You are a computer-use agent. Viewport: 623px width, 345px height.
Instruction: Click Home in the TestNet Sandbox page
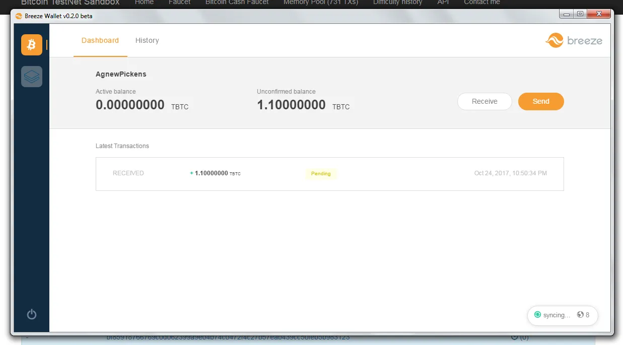tap(144, 3)
